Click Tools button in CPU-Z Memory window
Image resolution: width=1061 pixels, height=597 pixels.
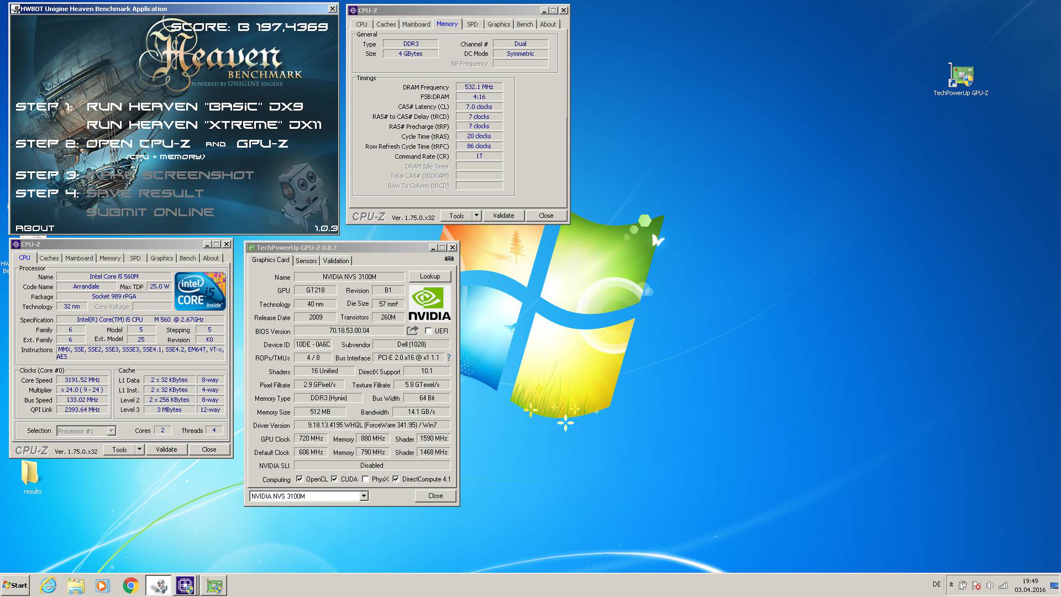456,216
